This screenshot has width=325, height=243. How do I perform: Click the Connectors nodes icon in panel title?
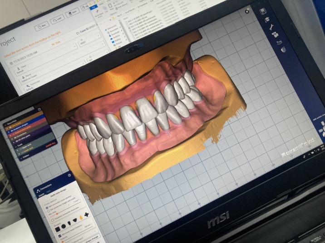tap(38, 191)
